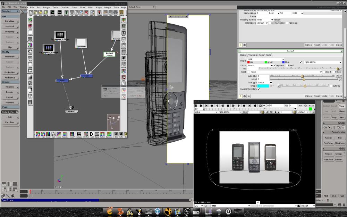The height and width of the screenshot is (217, 347).
Task: Click the Primitive button in left panel
Action: tap(10, 21)
